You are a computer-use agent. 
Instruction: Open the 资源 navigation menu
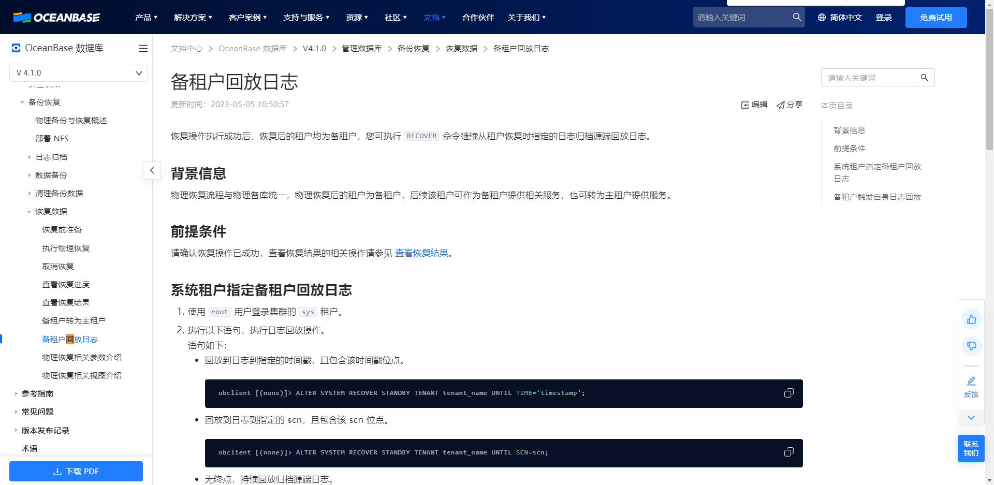357,18
